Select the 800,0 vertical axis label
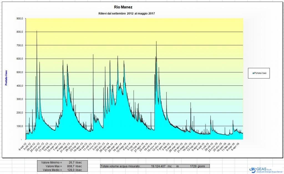Viewport: 284px width, 174px height. 19,32
